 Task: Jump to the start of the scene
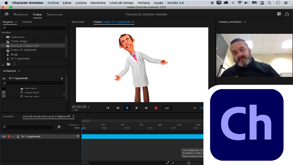point(108,108)
